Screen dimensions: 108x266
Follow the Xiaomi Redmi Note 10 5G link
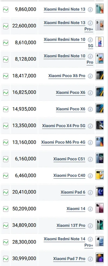tap(68, 42)
